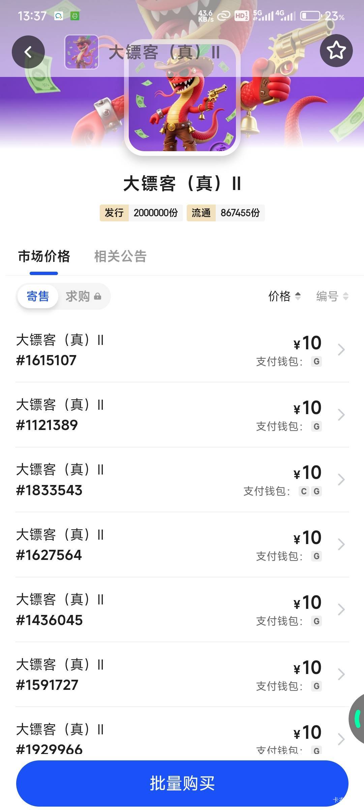Open chevron for listing #1121389

point(341,415)
